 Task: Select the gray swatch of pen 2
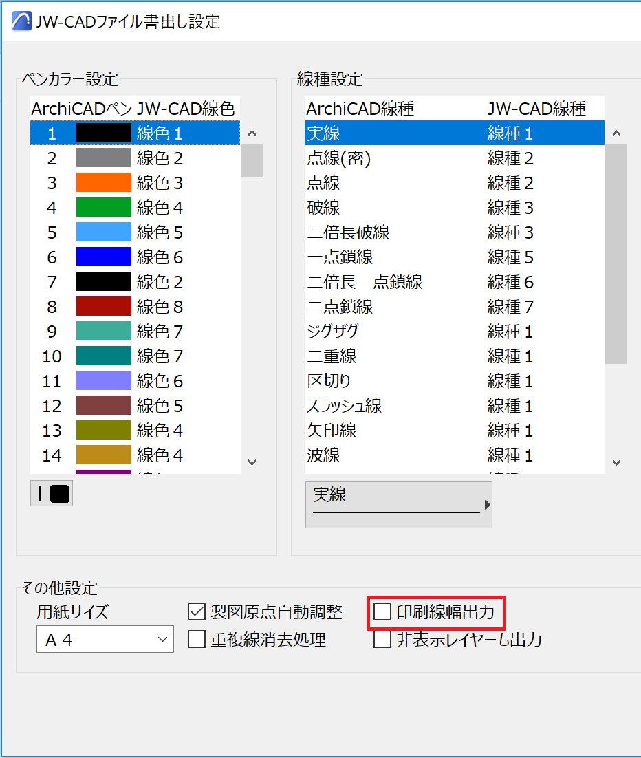tap(103, 158)
